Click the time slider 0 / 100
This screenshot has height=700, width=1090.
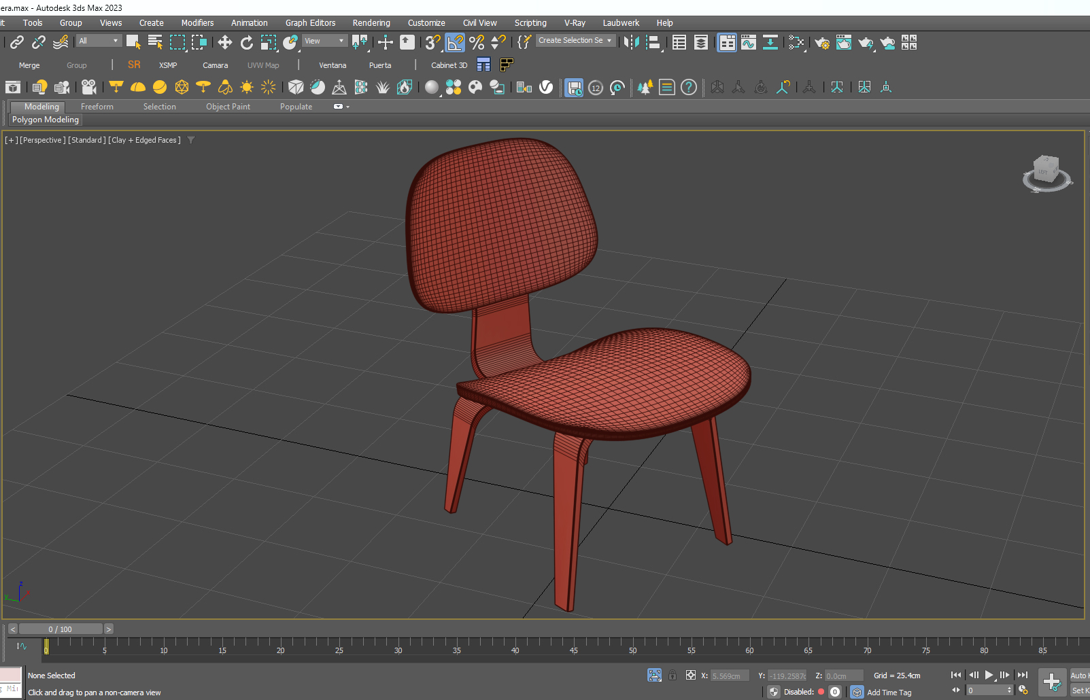coord(61,629)
